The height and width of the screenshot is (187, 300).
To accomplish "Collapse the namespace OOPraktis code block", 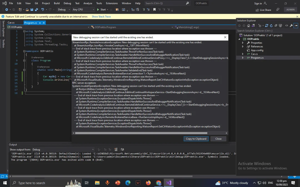I will coord(24,51).
